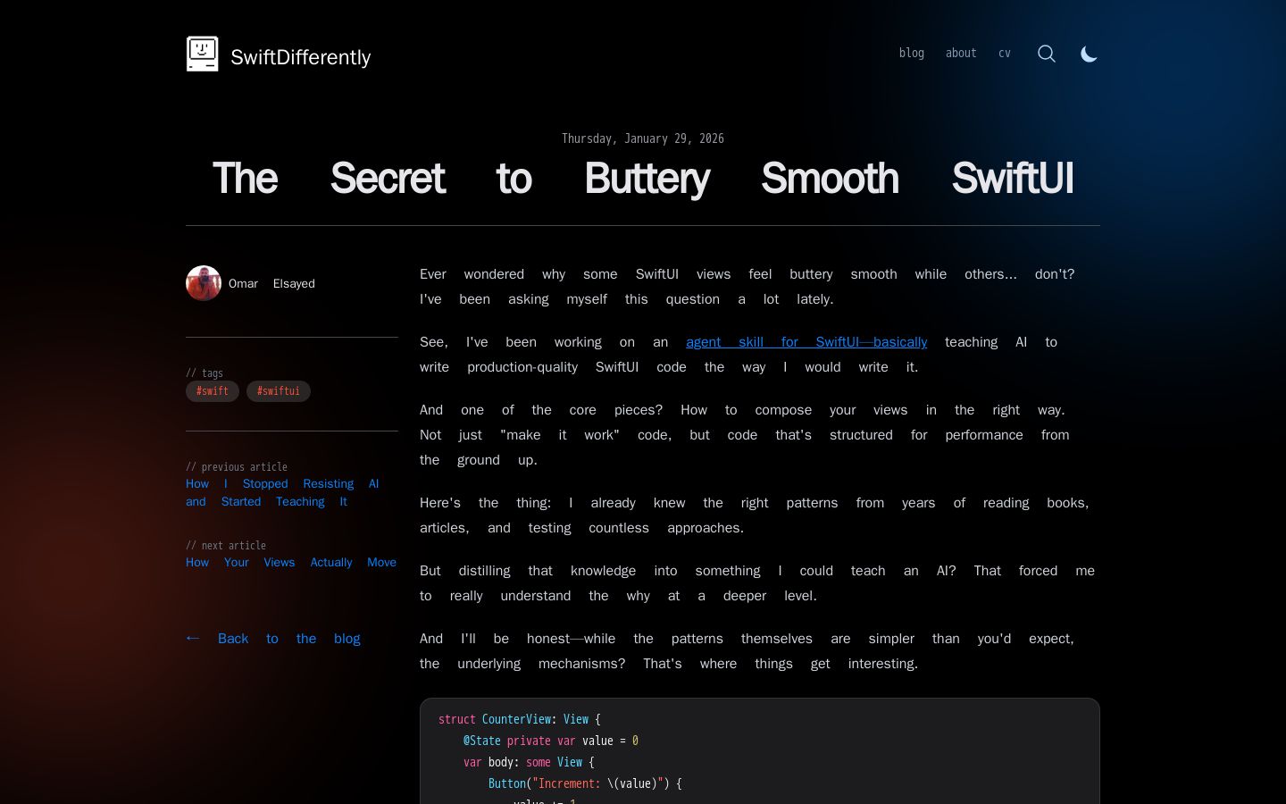This screenshot has height=804, width=1286.
Task: Click Back to the blog link
Action: point(273,638)
